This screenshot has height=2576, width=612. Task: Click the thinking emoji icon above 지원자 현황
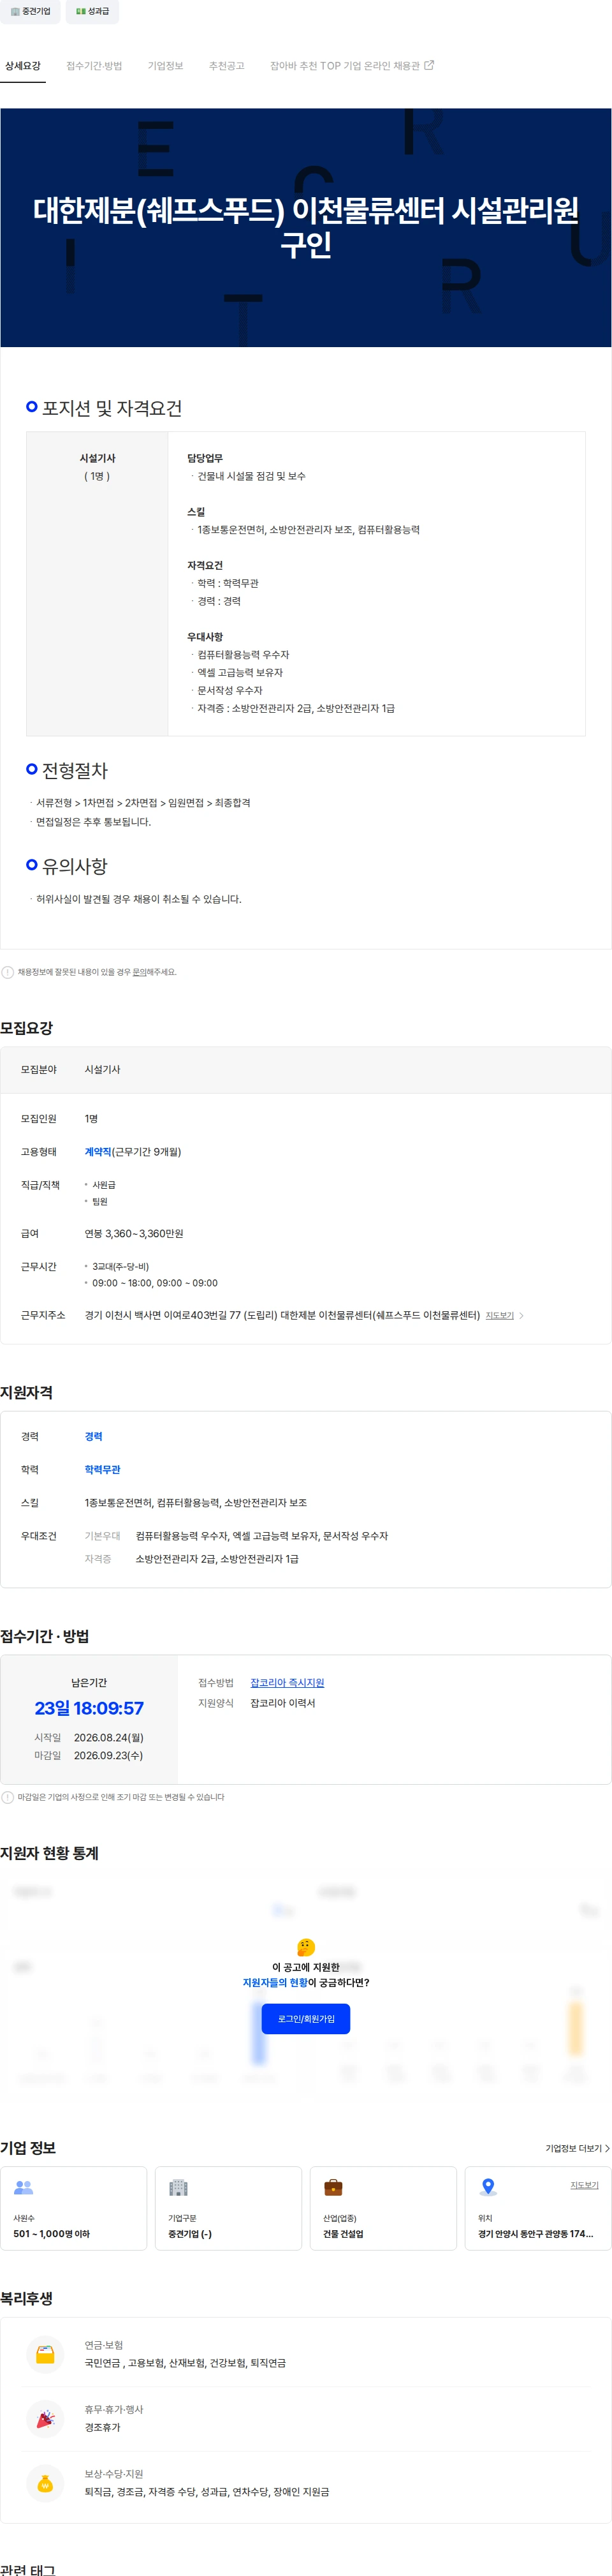[x=305, y=1947]
